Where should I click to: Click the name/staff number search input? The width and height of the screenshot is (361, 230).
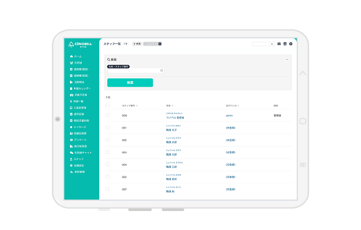[134, 70]
